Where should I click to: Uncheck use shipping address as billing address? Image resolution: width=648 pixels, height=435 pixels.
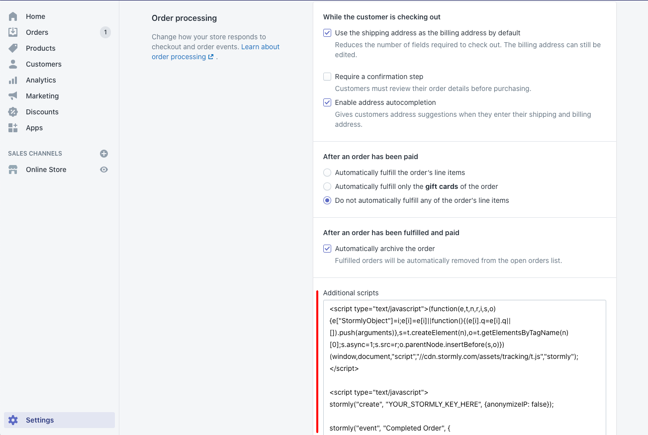tap(327, 33)
